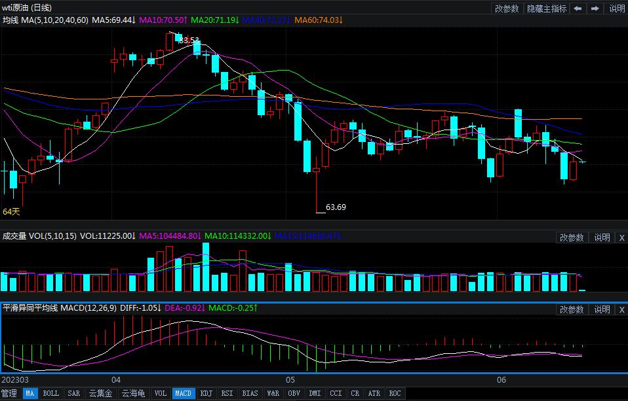Switch to the KDJ indicator tab
Viewport: 628px width, 401px height.
[206, 393]
